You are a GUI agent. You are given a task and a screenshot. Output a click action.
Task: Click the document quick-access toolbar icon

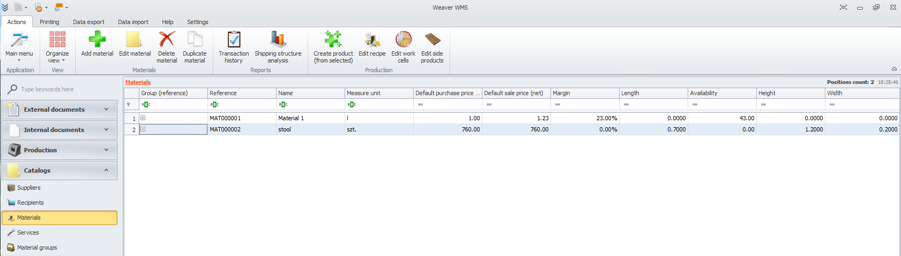[x=18, y=7]
